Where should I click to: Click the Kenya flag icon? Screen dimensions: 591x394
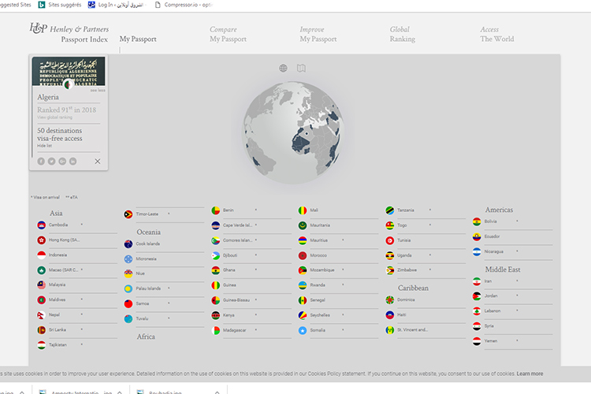[216, 315]
